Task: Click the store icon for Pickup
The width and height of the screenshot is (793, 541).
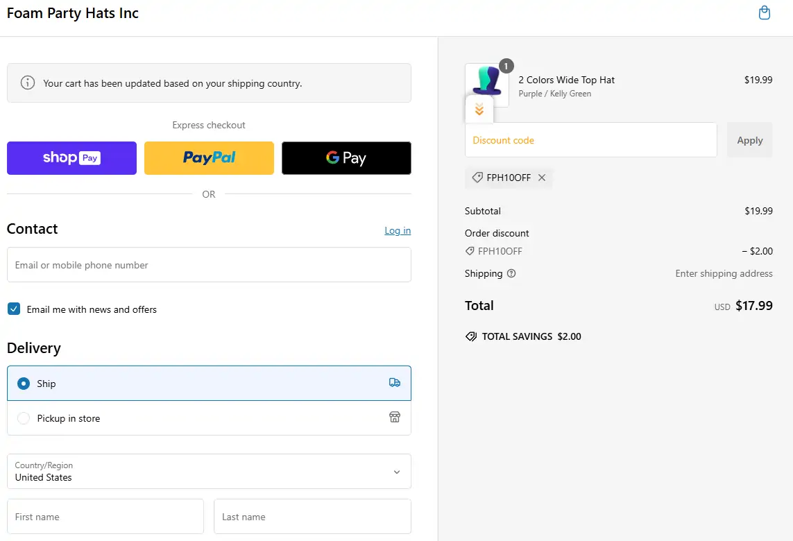Action: [395, 418]
